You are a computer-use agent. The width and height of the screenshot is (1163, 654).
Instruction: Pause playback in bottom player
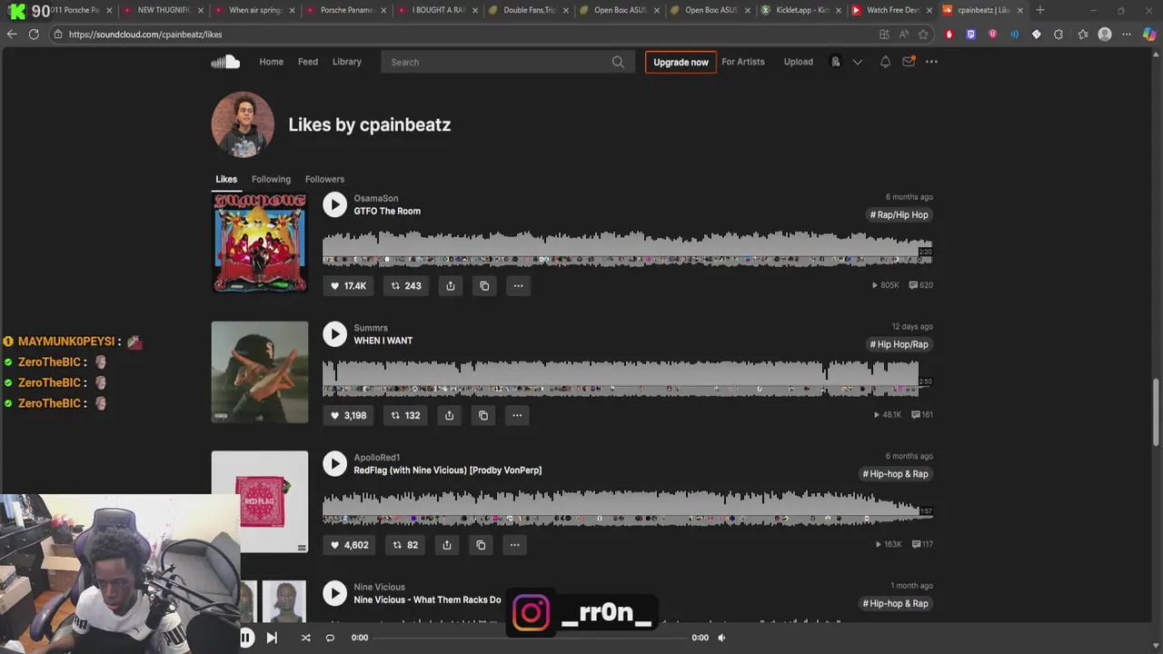point(245,638)
